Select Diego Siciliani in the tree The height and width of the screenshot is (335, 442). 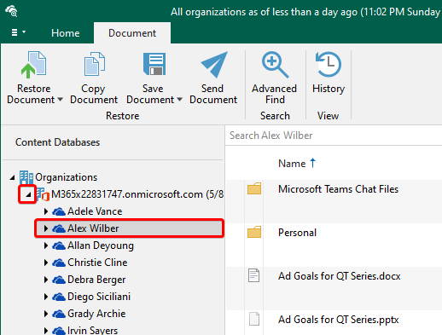click(99, 297)
